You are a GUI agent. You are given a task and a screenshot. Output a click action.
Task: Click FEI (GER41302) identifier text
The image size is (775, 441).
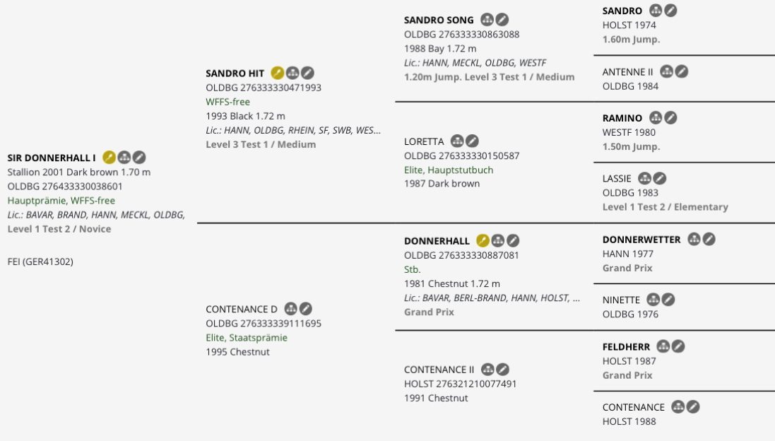click(40, 262)
